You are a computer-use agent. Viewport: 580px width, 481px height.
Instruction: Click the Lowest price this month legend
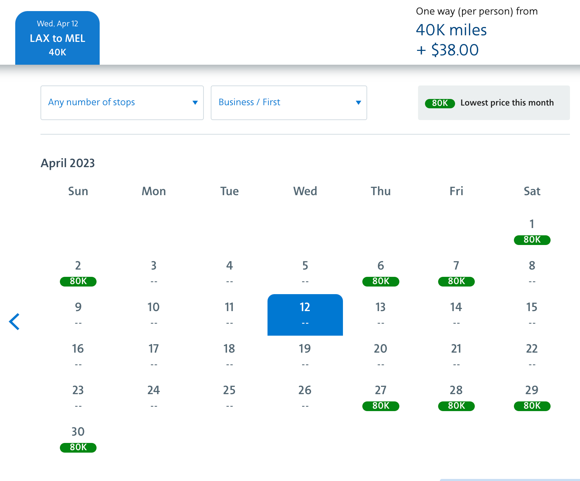(494, 103)
